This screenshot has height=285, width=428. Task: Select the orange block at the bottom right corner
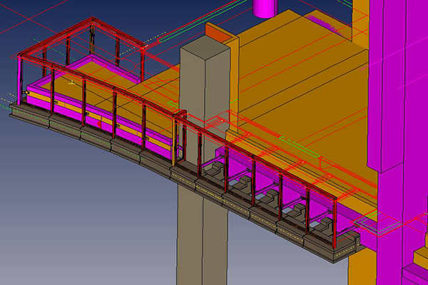[421, 256]
